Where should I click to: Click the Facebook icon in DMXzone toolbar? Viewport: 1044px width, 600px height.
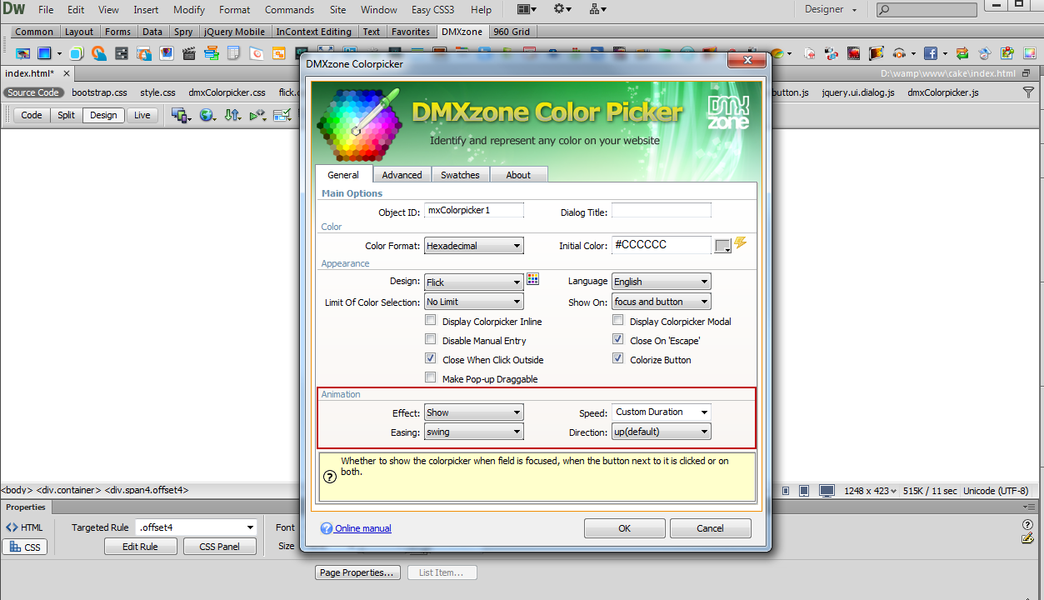931,53
